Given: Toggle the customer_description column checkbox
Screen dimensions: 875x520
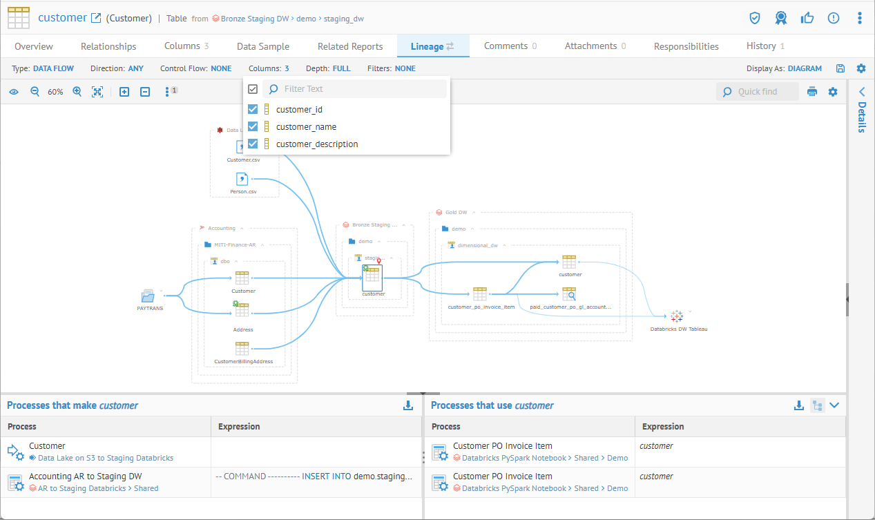Looking at the screenshot, I should click(x=253, y=144).
